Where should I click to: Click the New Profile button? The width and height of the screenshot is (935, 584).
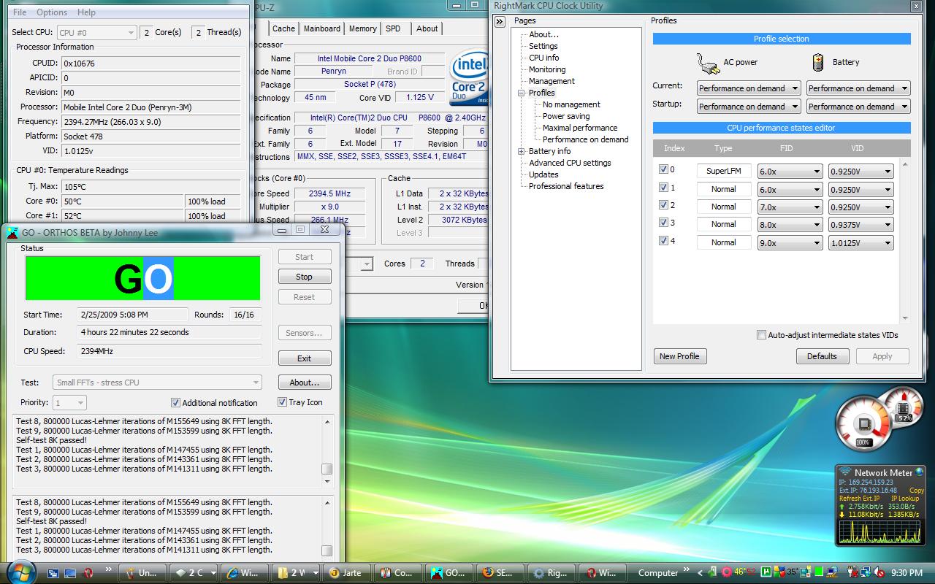(679, 356)
